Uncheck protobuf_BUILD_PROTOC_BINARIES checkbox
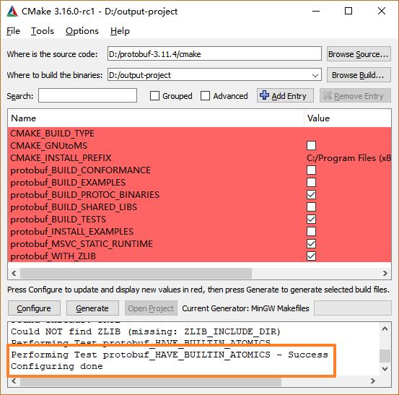Image resolution: width=399 pixels, height=395 pixels. click(311, 195)
